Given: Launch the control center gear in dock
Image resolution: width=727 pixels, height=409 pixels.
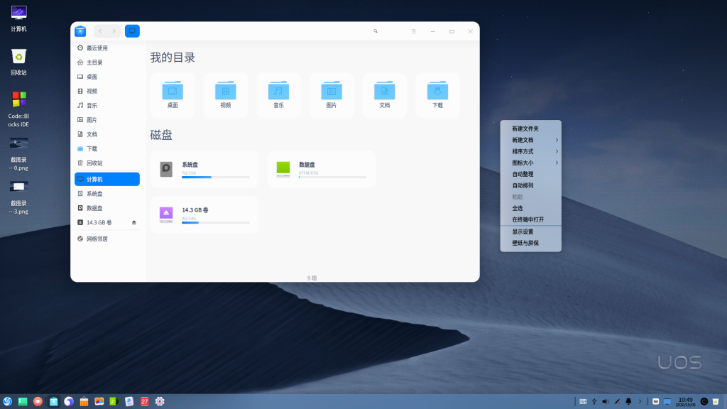Looking at the screenshot, I should pyautogui.click(x=160, y=401).
